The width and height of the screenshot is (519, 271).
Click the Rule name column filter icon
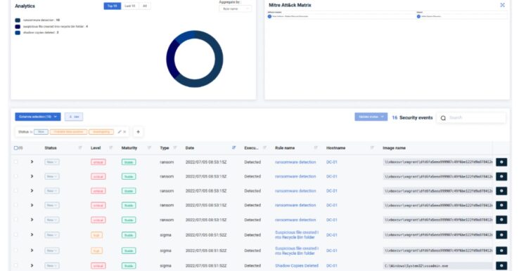[316, 147]
